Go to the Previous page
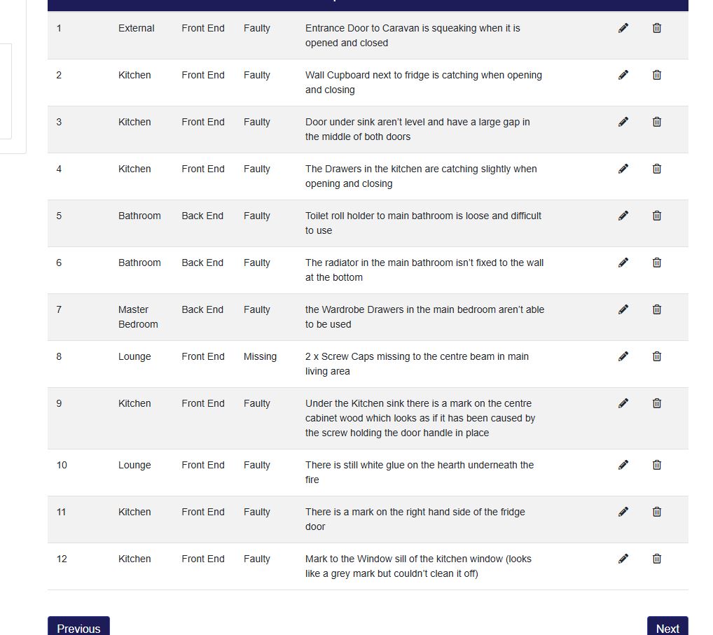This screenshot has width=713, height=635. click(x=78, y=627)
